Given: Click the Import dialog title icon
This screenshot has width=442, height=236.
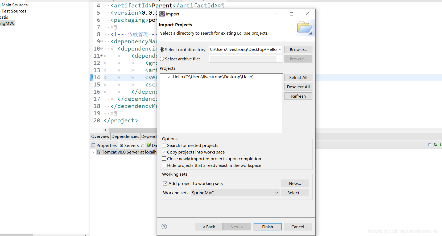Looking at the screenshot, I should coord(162,14).
